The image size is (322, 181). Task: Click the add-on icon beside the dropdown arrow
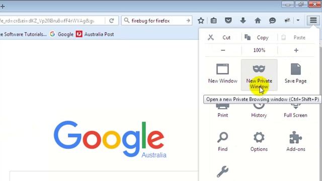coord(287,20)
